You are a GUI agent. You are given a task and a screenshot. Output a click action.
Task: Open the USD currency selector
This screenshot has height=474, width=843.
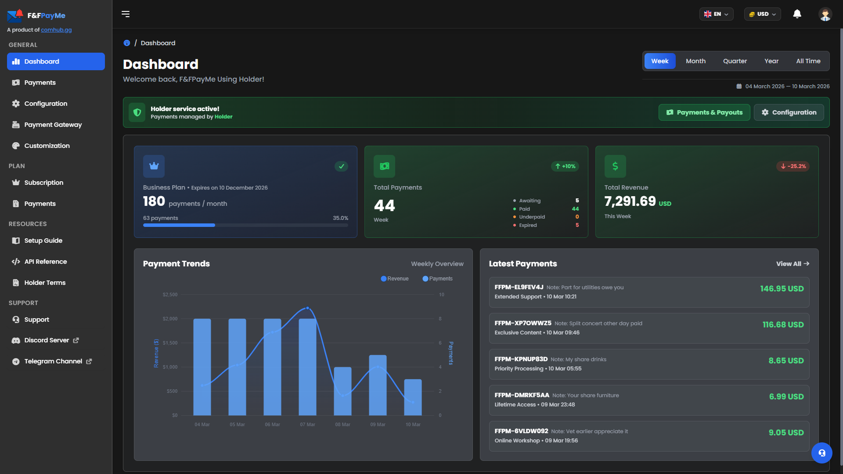click(x=762, y=14)
